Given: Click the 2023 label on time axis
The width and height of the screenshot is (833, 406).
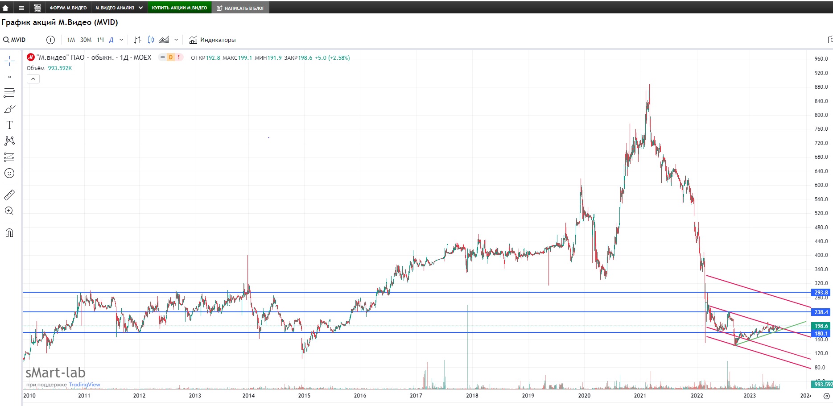Looking at the screenshot, I should [x=750, y=396].
